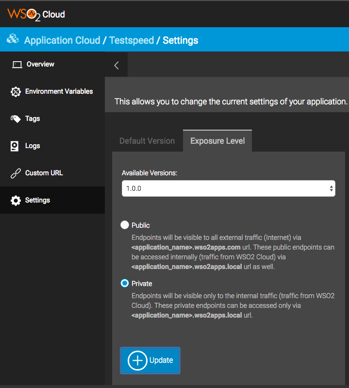Select the Public exposure radio button

(125, 225)
